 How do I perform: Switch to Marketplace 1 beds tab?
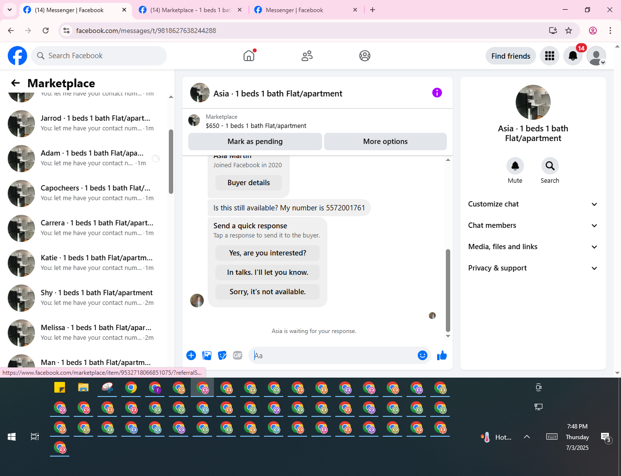[190, 10]
